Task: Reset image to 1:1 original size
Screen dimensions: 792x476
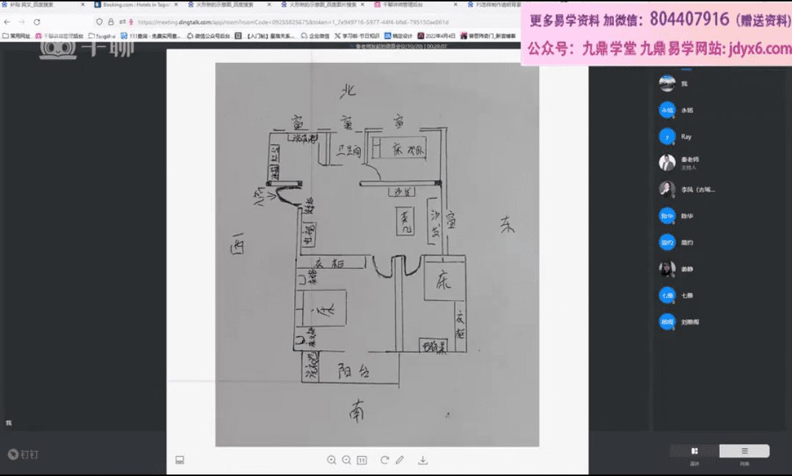Action: pyautogui.click(x=362, y=460)
